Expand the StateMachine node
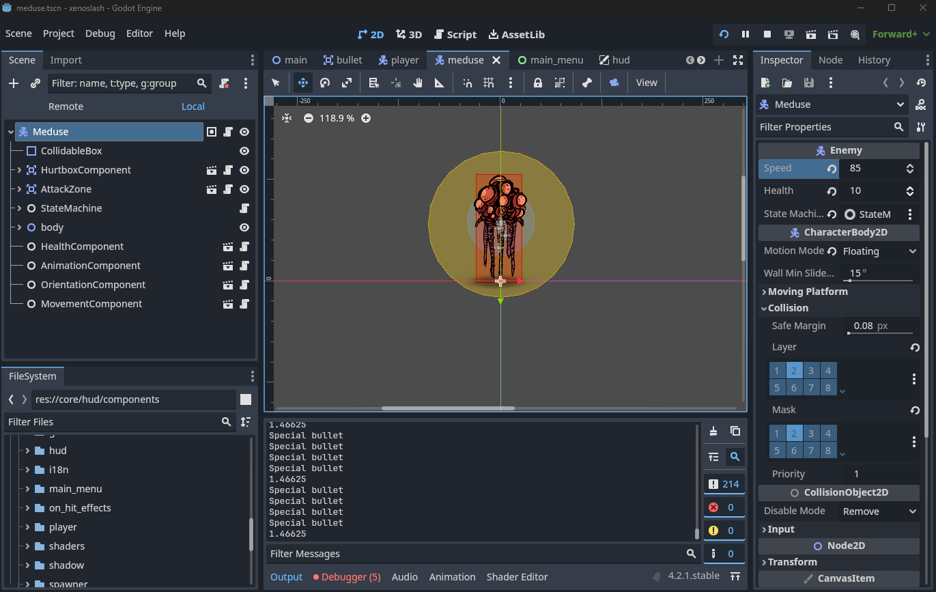 (x=19, y=208)
